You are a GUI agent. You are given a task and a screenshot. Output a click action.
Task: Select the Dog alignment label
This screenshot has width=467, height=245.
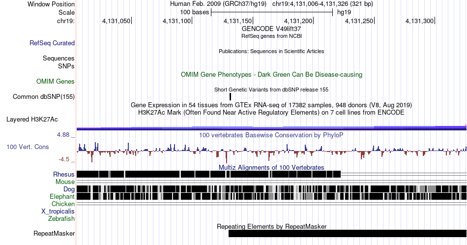pyautogui.click(x=69, y=189)
